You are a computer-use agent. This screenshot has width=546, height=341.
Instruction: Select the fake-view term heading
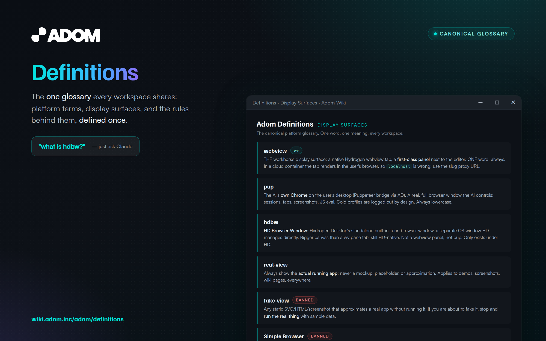coord(276,301)
